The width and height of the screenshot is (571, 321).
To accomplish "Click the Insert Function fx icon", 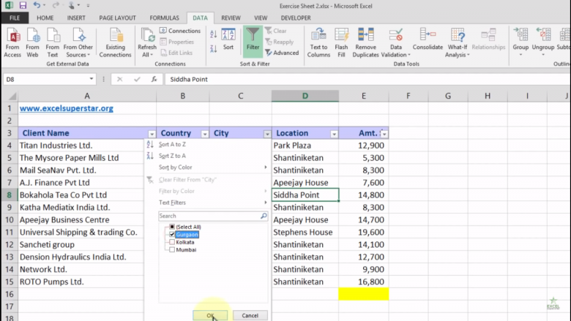I will (x=154, y=79).
